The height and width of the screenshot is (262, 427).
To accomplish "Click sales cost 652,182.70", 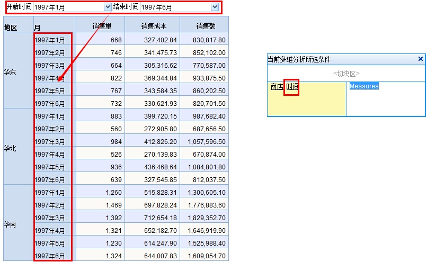I will coord(161,230).
